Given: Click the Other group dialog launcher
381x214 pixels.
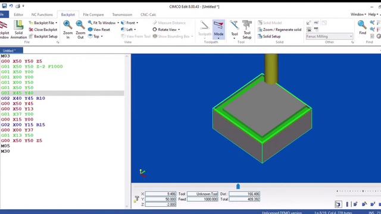Looking at the screenshot, I should [x=352, y=42].
